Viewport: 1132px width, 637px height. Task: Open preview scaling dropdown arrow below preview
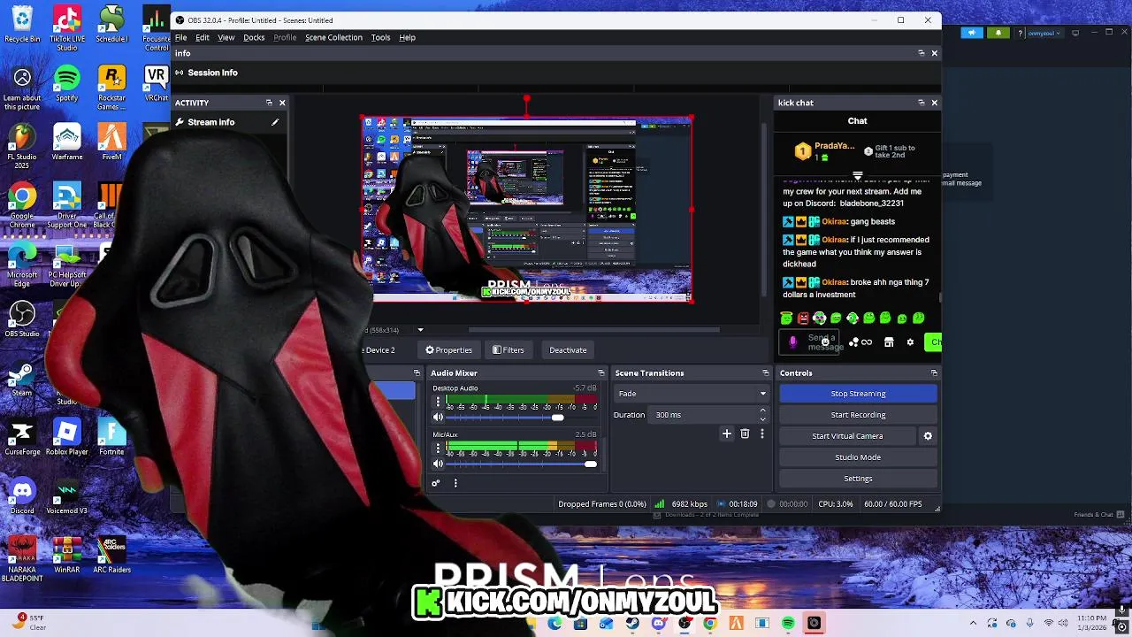point(420,330)
